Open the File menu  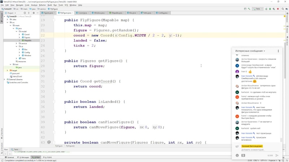click(2, 5)
